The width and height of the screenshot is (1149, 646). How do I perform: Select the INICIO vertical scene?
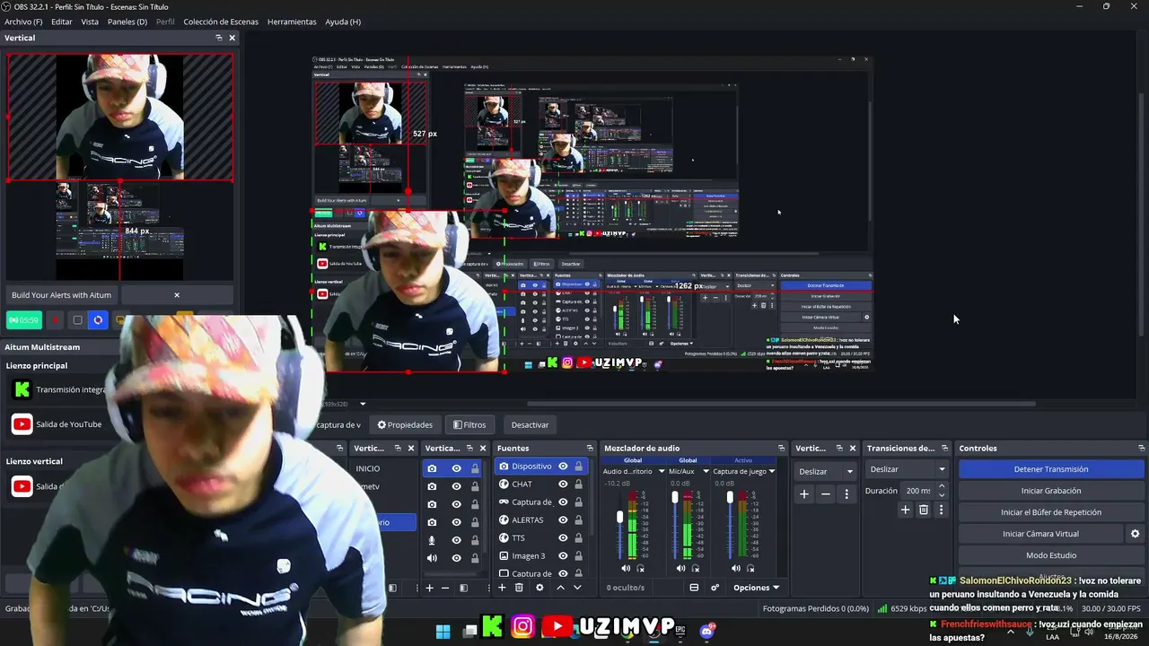point(368,468)
